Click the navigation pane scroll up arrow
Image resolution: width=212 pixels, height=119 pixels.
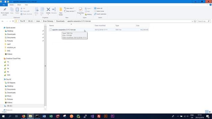45,25
